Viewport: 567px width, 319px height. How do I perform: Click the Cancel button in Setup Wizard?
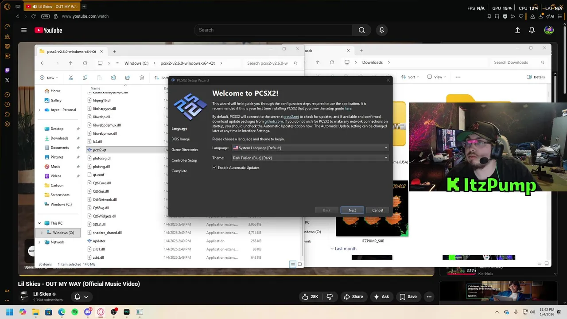click(377, 210)
